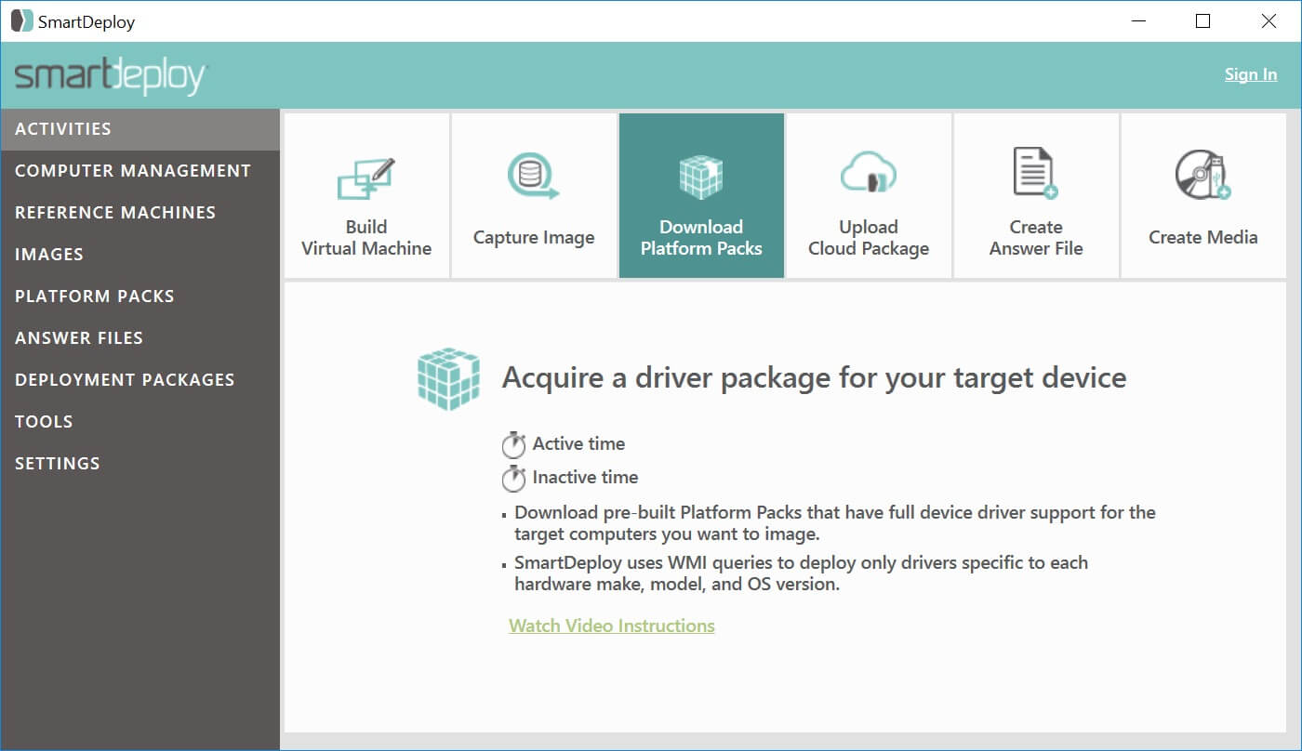This screenshot has width=1302, height=751.
Task: Navigate to Answer Files section
Action: (79, 338)
